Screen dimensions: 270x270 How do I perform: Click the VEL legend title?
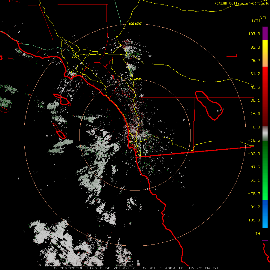pos(263,18)
